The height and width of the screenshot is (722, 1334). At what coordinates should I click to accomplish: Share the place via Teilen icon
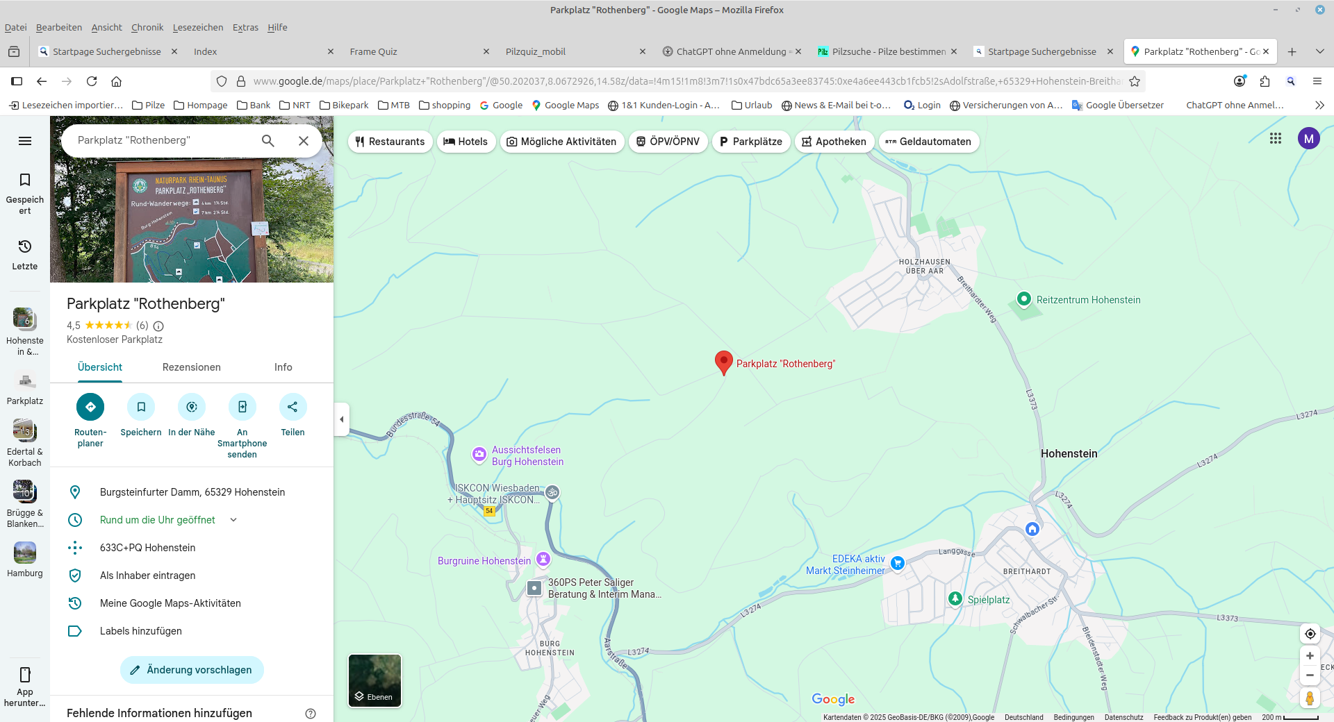(293, 407)
